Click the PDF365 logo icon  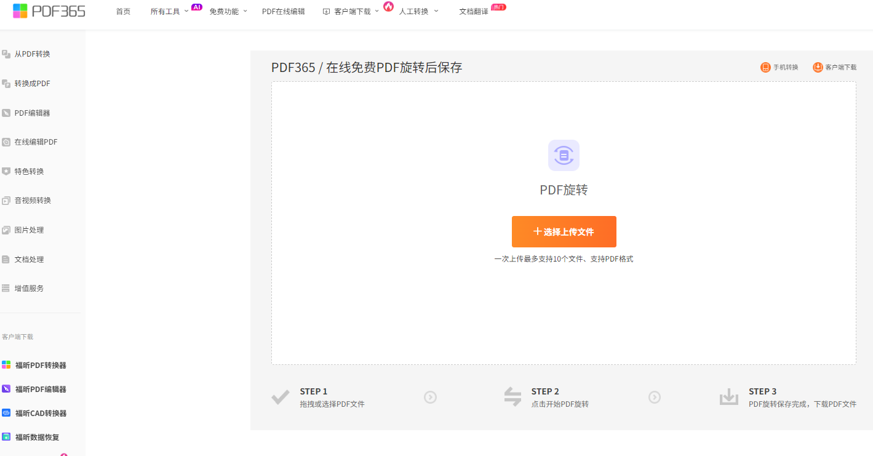tap(20, 11)
